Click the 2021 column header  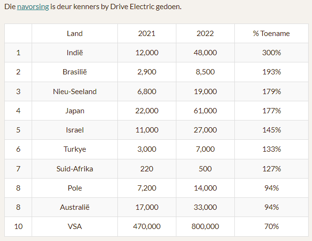147,34
